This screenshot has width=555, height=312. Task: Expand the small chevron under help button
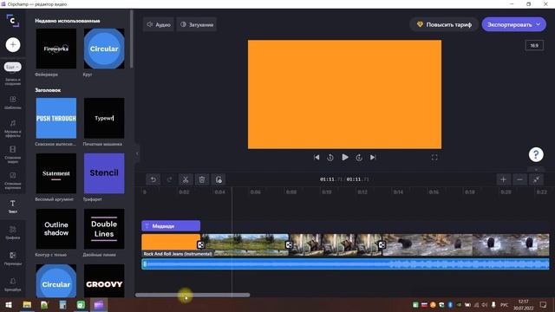[x=536, y=170]
